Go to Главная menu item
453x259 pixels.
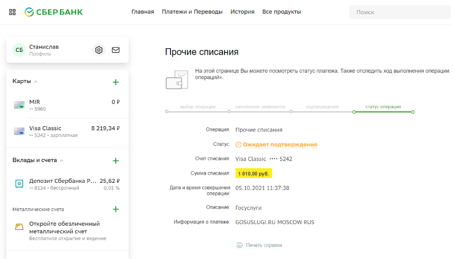[143, 12]
